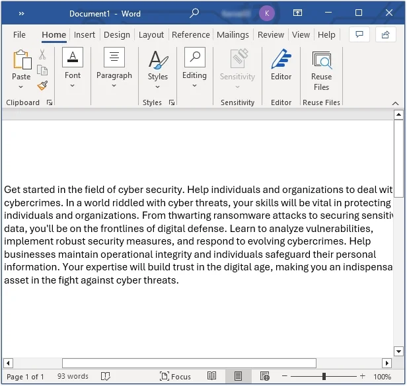Switch to the Layout tab
The height and width of the screenshot is (386, 407).
tap(151, 34)
